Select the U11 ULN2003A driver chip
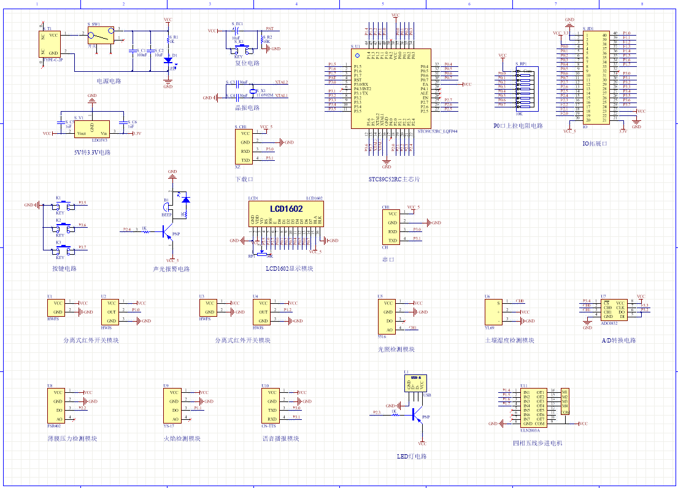 (x=534, y=408)
